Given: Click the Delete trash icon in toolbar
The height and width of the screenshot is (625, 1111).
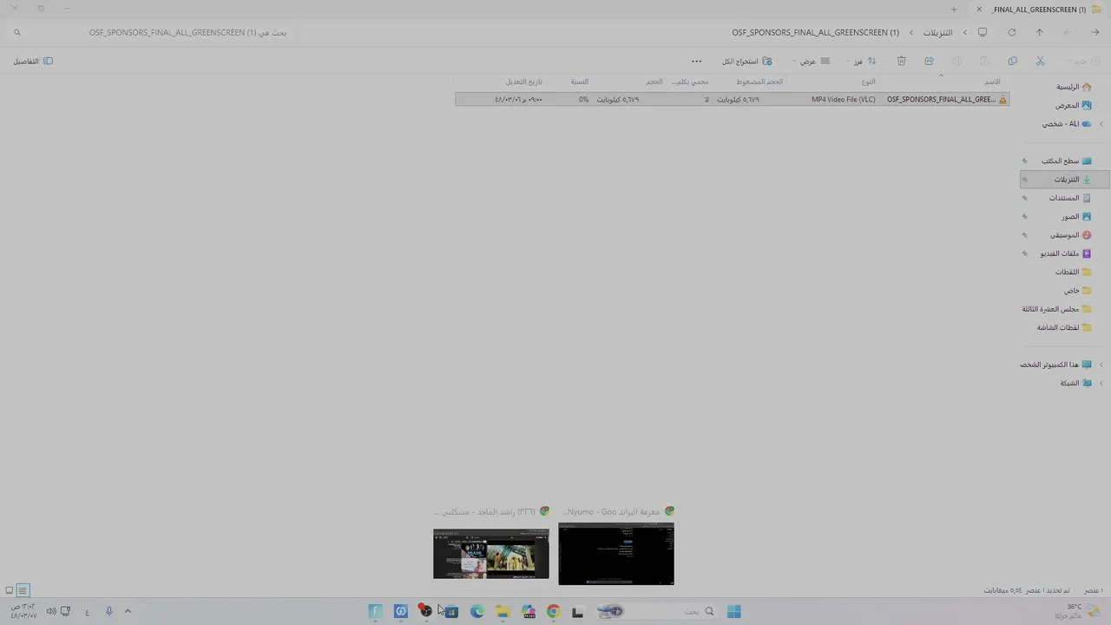Looking at the screenshot, I should [901, 61].
